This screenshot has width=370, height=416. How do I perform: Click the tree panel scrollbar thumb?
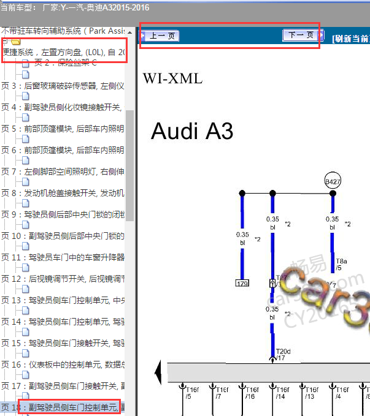pyautogui.click(x=129, y=165)
